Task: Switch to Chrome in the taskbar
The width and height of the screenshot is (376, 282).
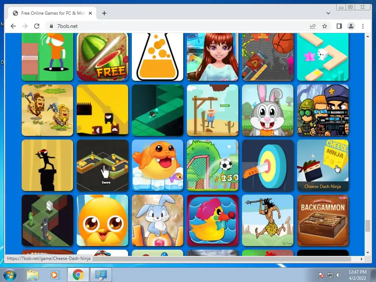Action: coord(78,275)
